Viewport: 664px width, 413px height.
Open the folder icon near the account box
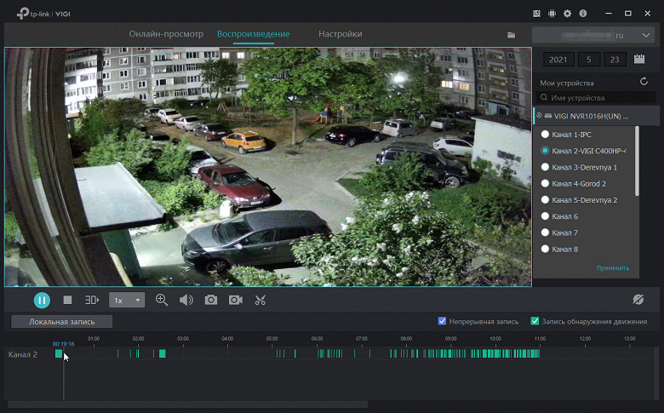(512, 35)
